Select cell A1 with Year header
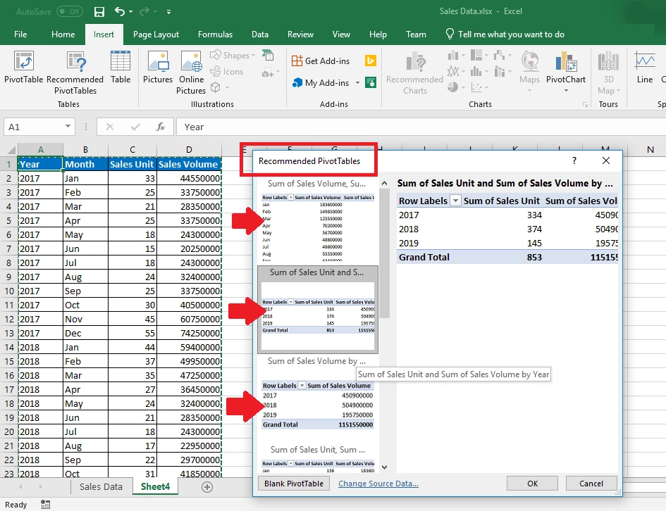Screen dimensions: 666x511 click(x=40, y=164)
